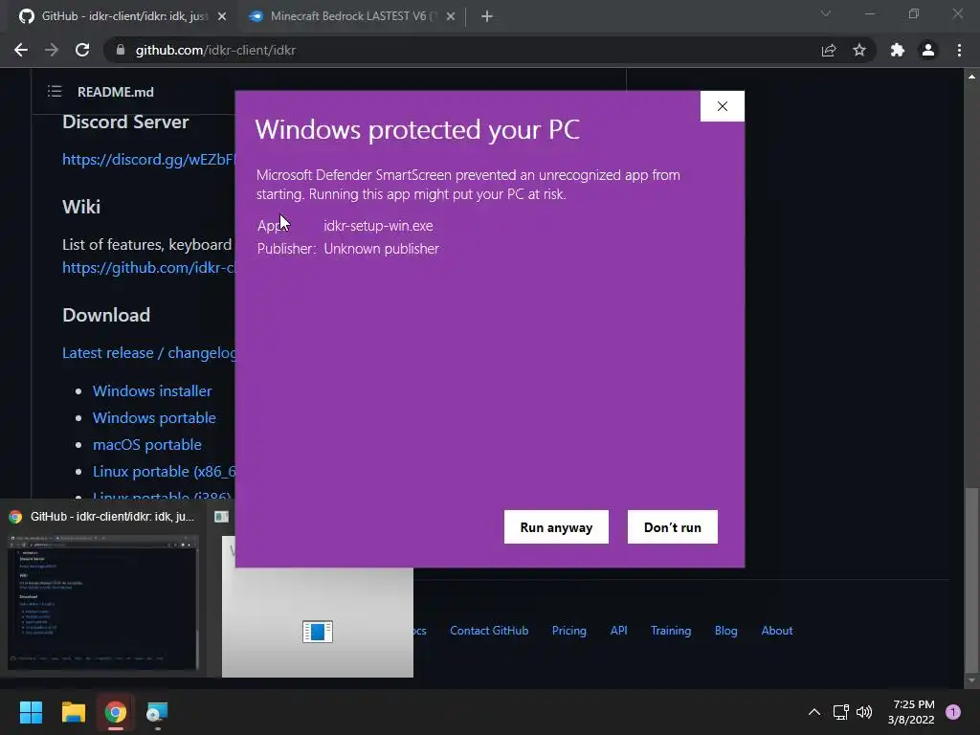The width and height of the screenshot is (980, 735).
Task: Open the About footer link
Action: click(777, 631)
